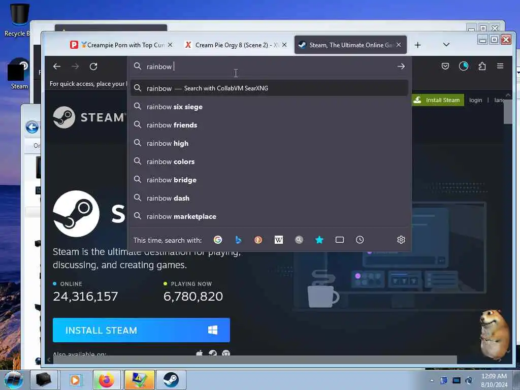Open the Windows Start orb
520x390 pixels.
pyautogui.click(x=13, y=380)
